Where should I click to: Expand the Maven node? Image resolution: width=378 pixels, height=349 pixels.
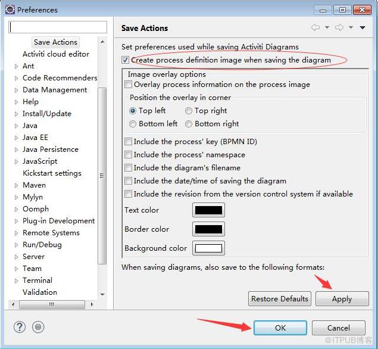pyautogui.click(x=16, y=185)
